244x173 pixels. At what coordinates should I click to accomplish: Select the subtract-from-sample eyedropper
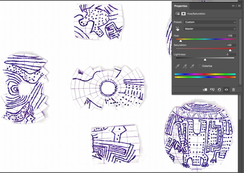click(192, 66)
